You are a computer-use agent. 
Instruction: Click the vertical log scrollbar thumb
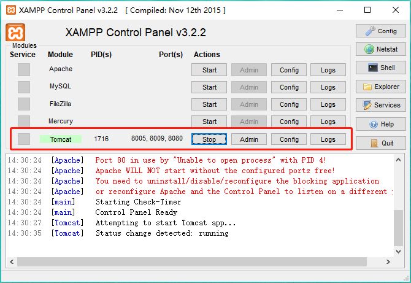(398, 228)
